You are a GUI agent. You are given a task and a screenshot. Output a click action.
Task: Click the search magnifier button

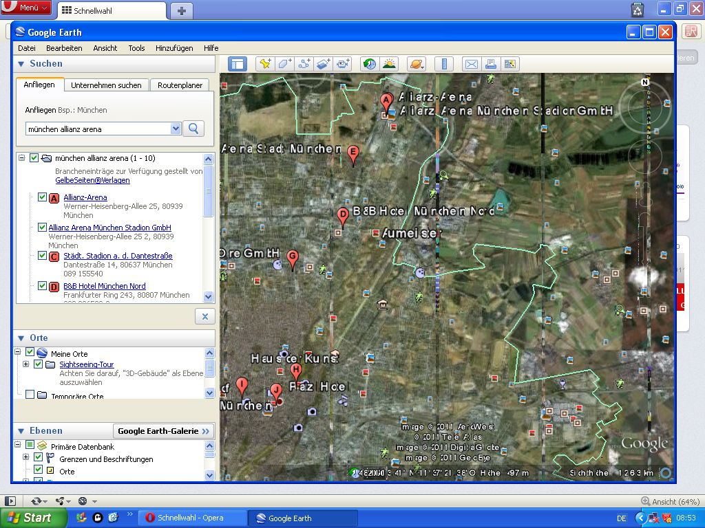pyautogui.click(x=193, y=129)
